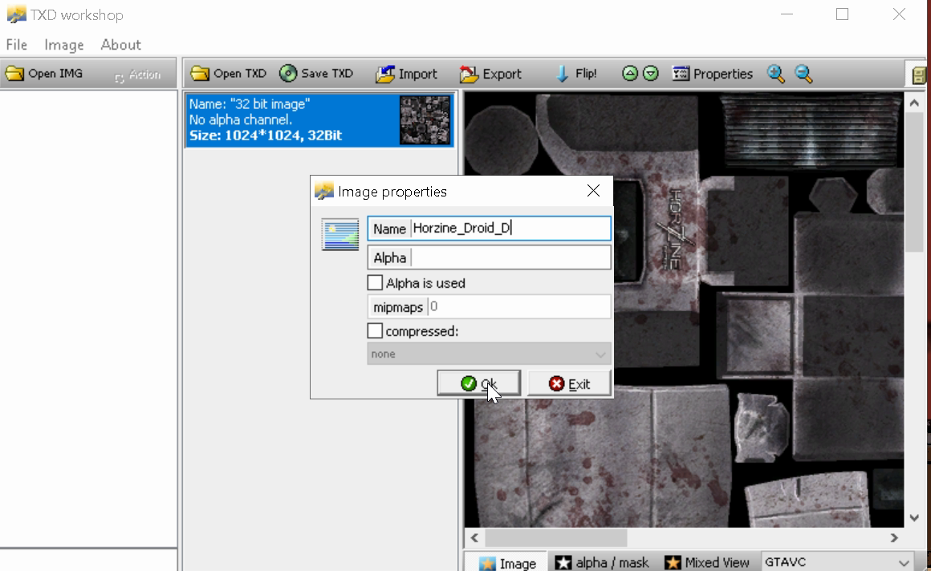
Task: Open the About menu
Action: pos(120,45)
